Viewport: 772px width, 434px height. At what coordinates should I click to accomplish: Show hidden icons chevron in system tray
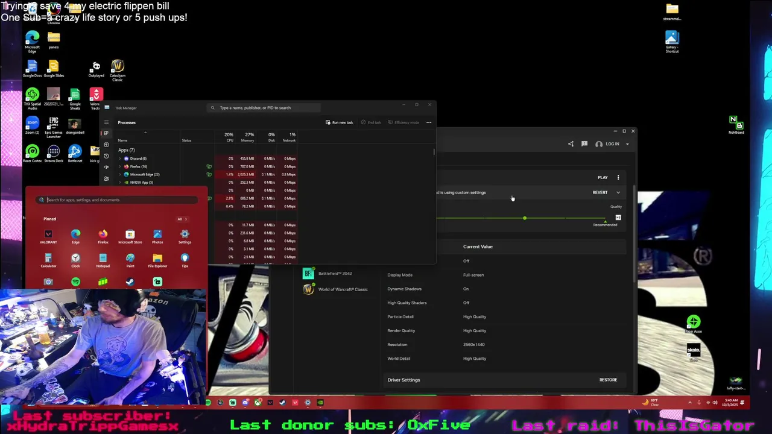tap(690, 403)
